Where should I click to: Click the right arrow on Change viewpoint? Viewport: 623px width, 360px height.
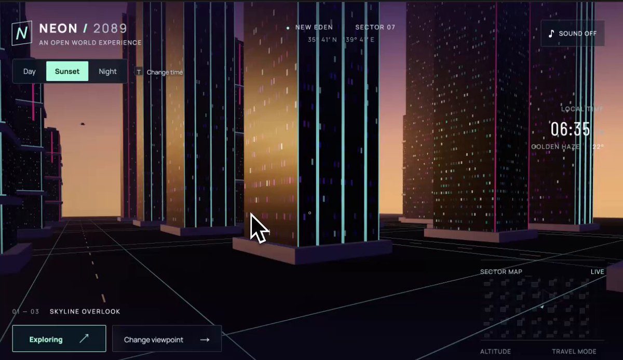pos(205,340)
